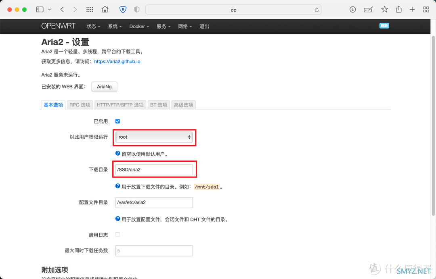
Task: Click the address bar showing op
Action: pyautogui.click(x=233, y=10)
